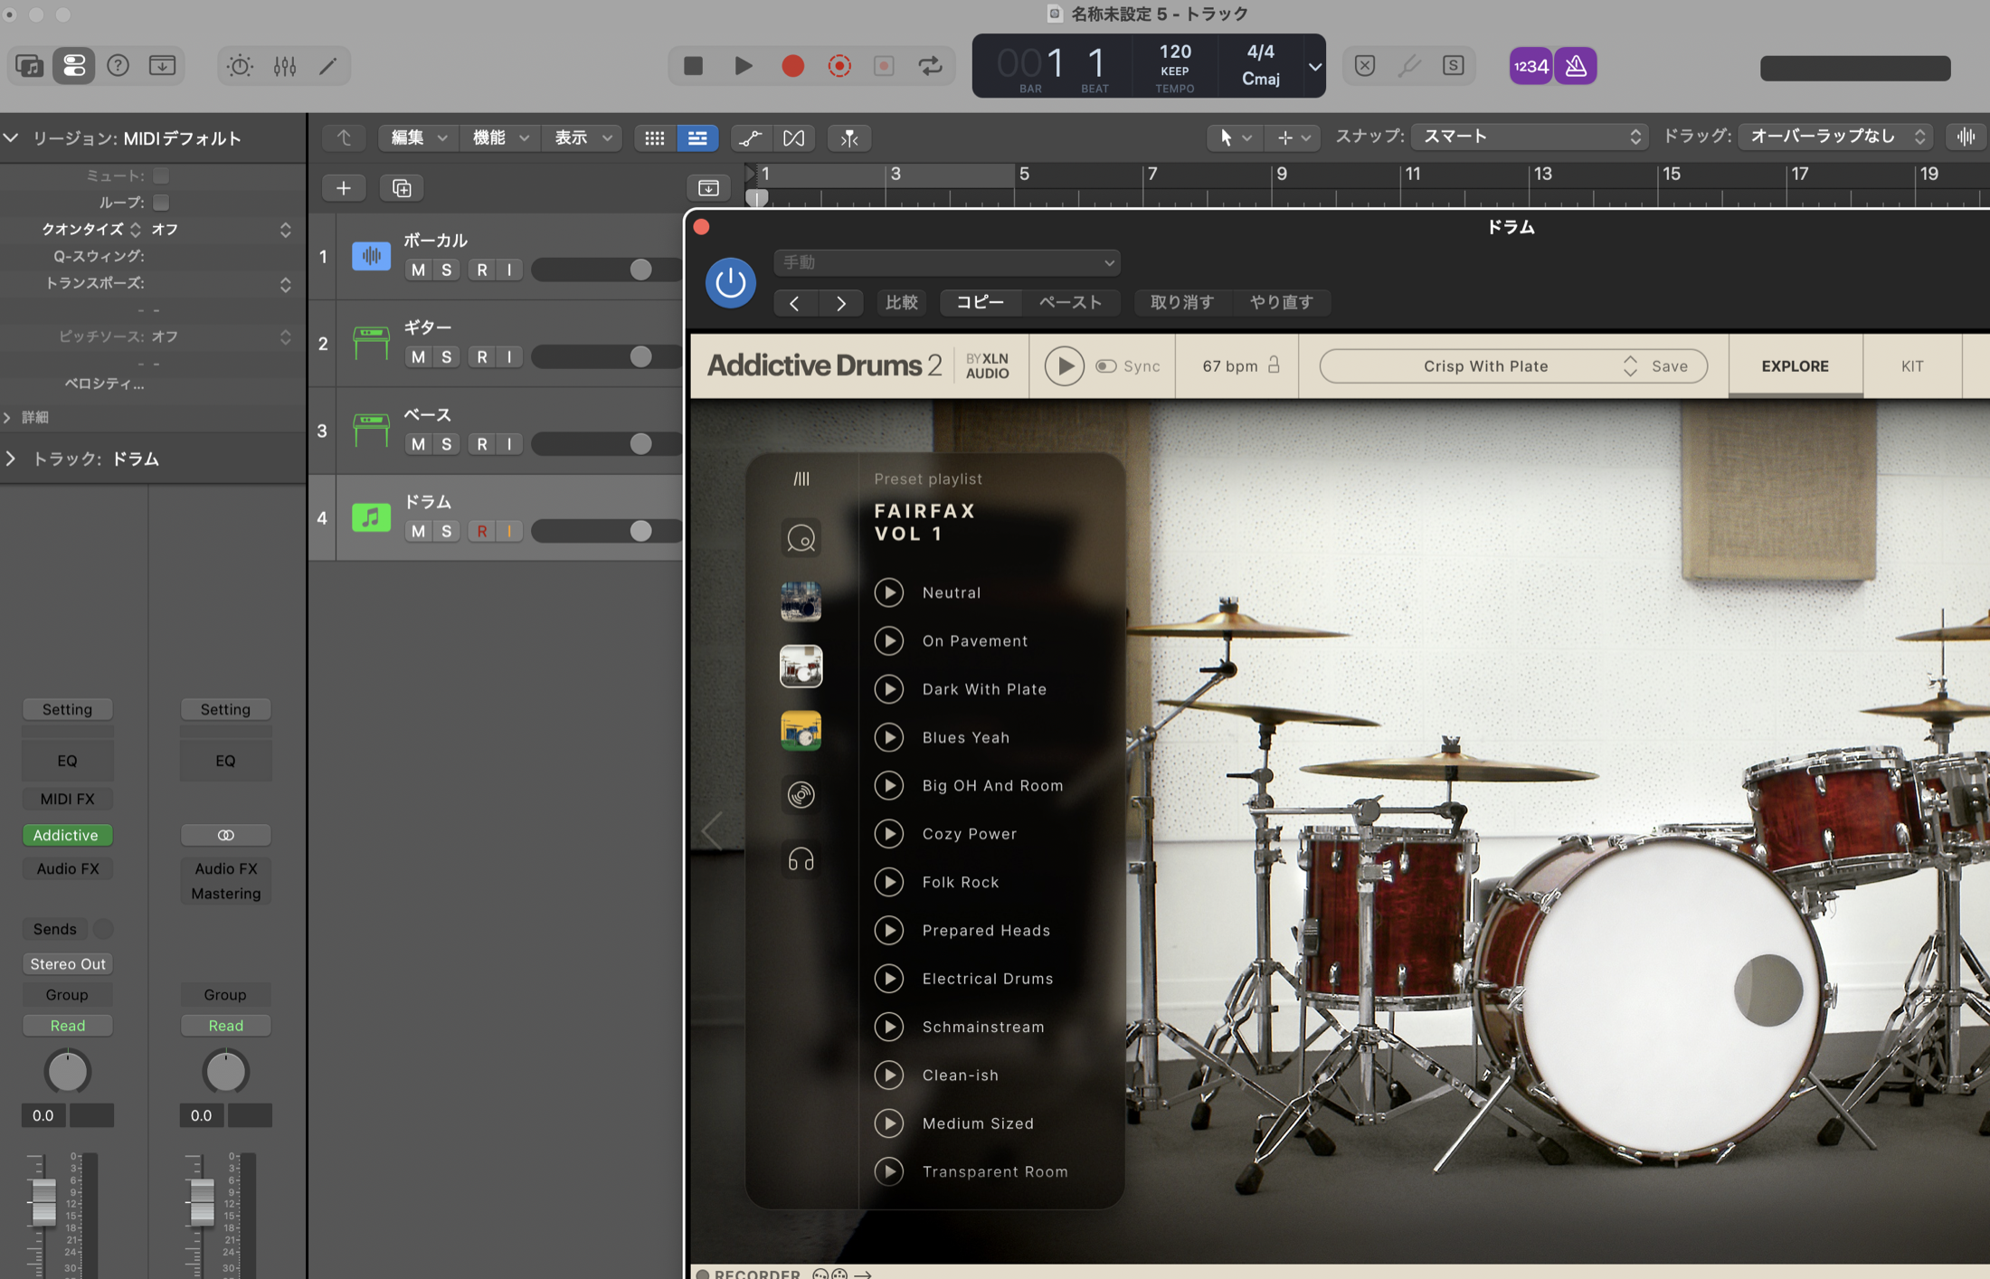Open the Library panel icon
The image size is (1990, 1279).
[x=29, y=66]
